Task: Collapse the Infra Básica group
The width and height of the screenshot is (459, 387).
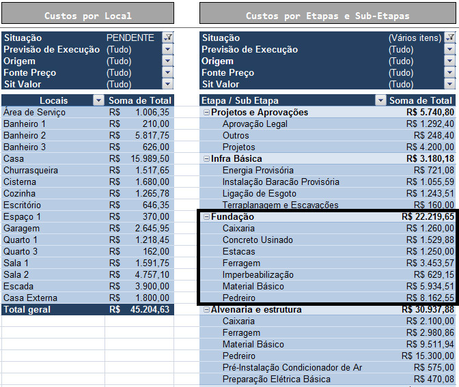Action: pyautogui.click(x=207, y=159)
